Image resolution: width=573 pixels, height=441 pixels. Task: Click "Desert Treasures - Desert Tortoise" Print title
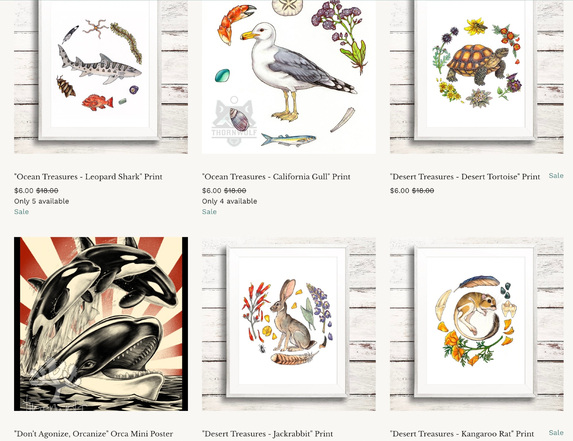point(465,177)
